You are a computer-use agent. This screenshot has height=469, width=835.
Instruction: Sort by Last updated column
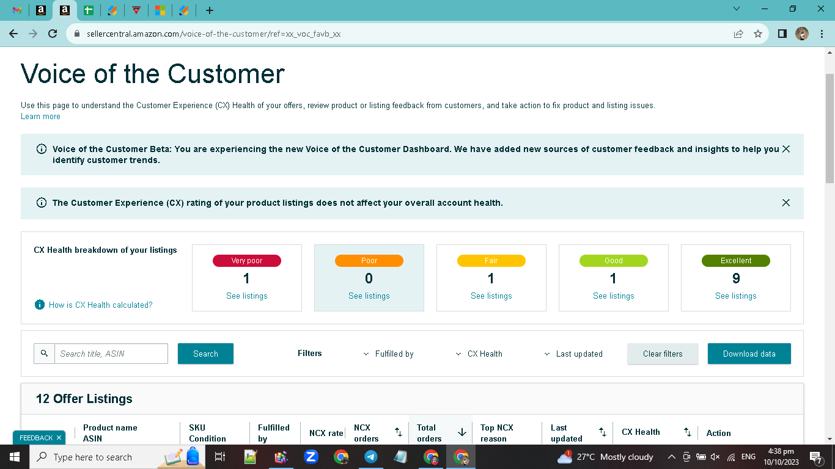(x=602, y=432)
